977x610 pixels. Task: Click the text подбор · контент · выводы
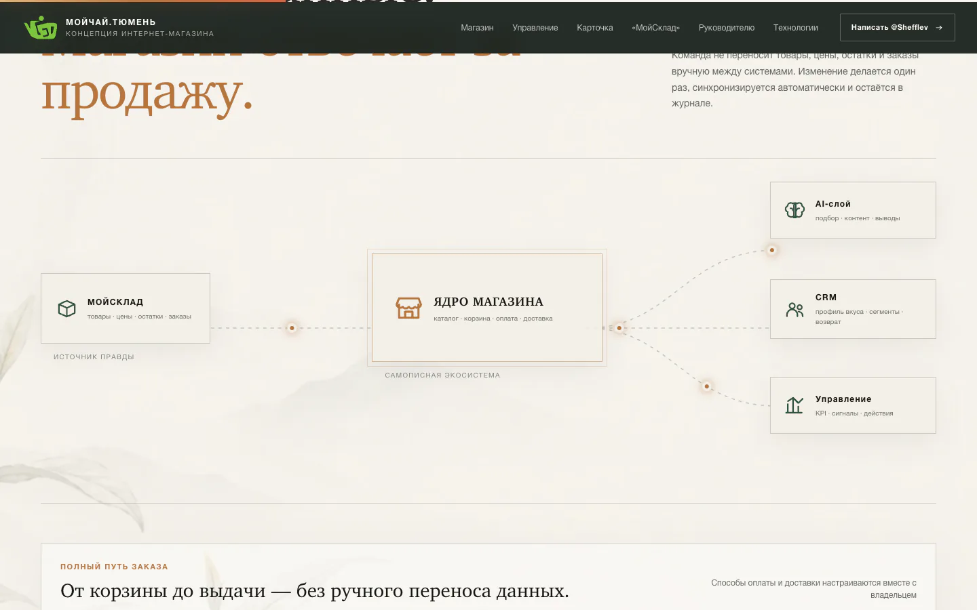pyautogui.click(x=858, y=218)
